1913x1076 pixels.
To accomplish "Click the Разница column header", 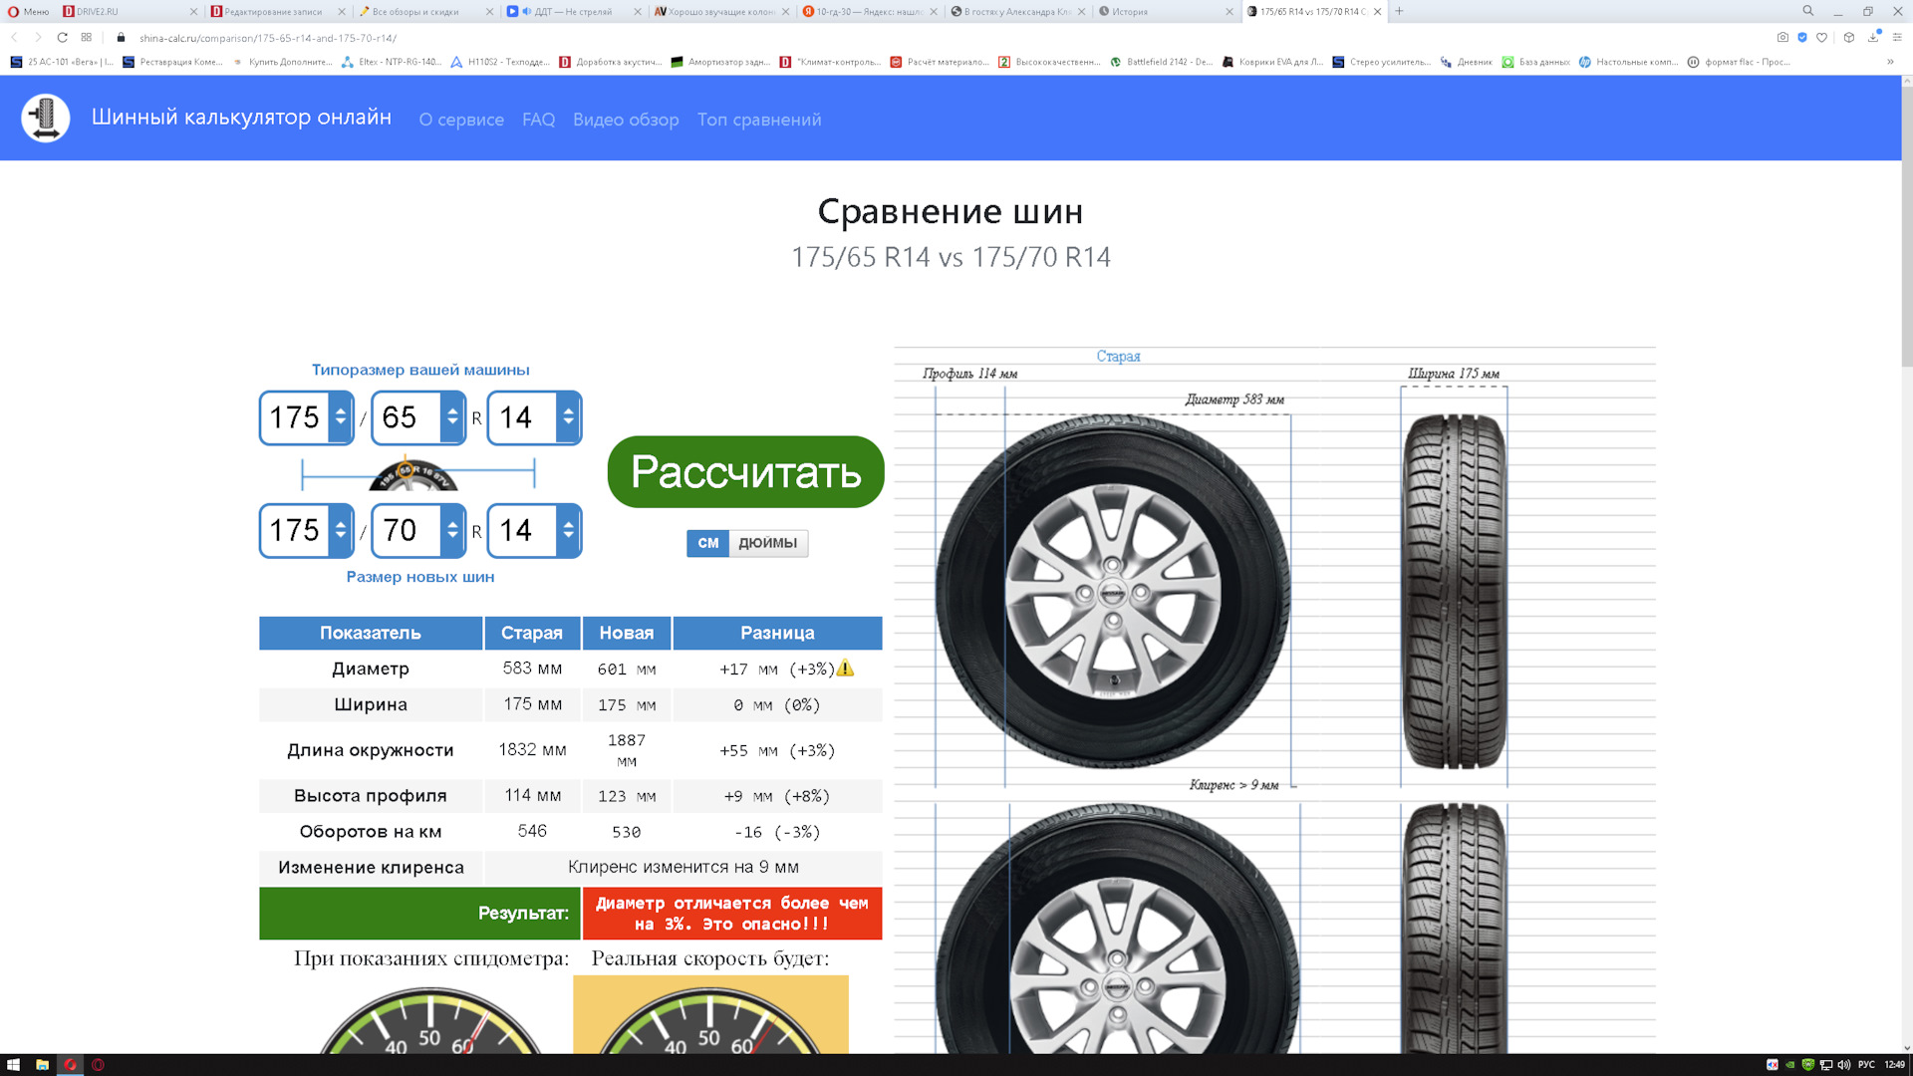I will pos(777,633).
